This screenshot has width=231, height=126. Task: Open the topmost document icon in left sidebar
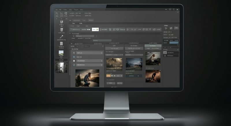(62, 22)
